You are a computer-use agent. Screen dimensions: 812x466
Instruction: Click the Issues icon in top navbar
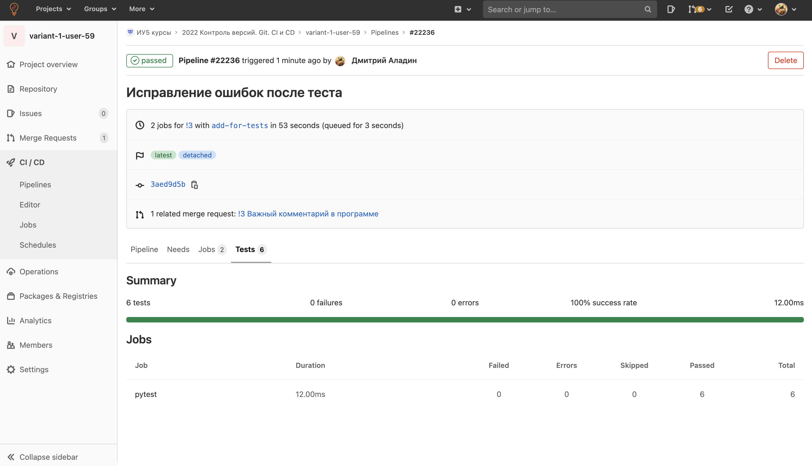[671, 9]
